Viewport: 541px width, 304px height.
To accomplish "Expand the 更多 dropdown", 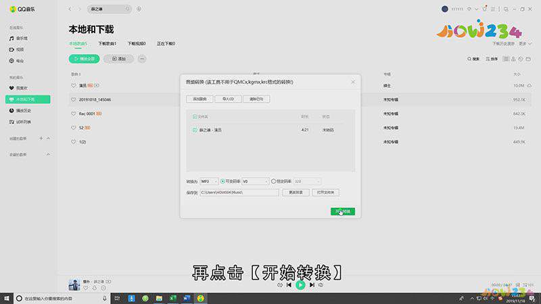I will (x=525, y=44).
